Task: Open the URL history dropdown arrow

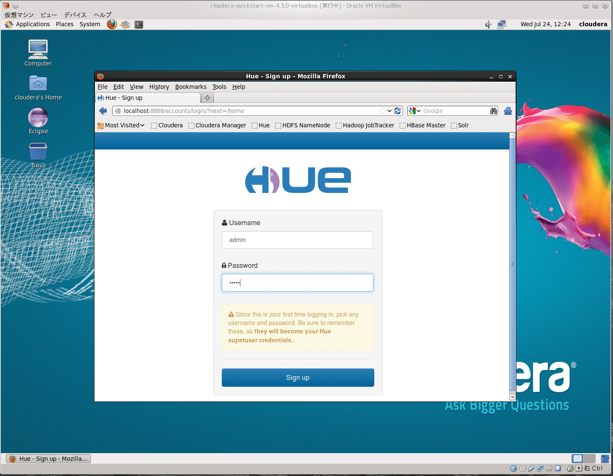Action: click(389, 111)
